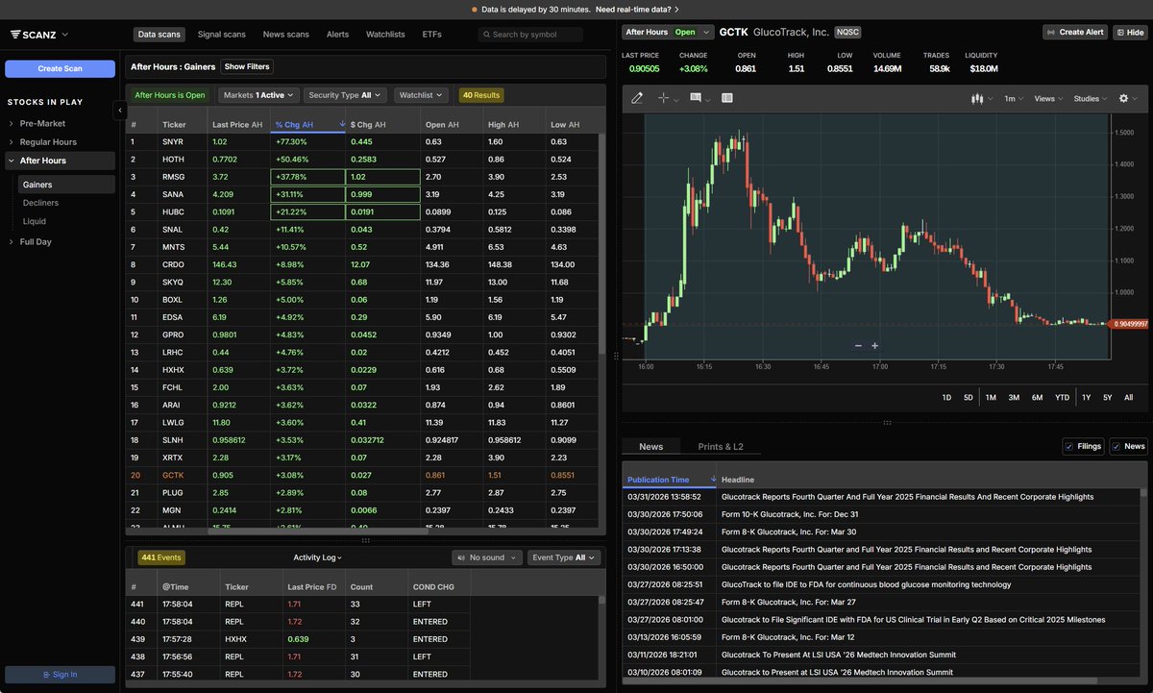
Task: Open the Watchlist filter dropdown
Action: pos(421,95)
